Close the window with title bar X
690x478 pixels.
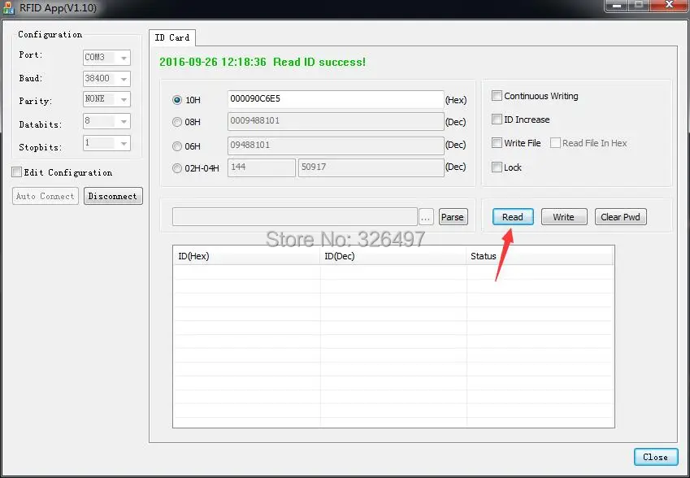tap(670, 6)
